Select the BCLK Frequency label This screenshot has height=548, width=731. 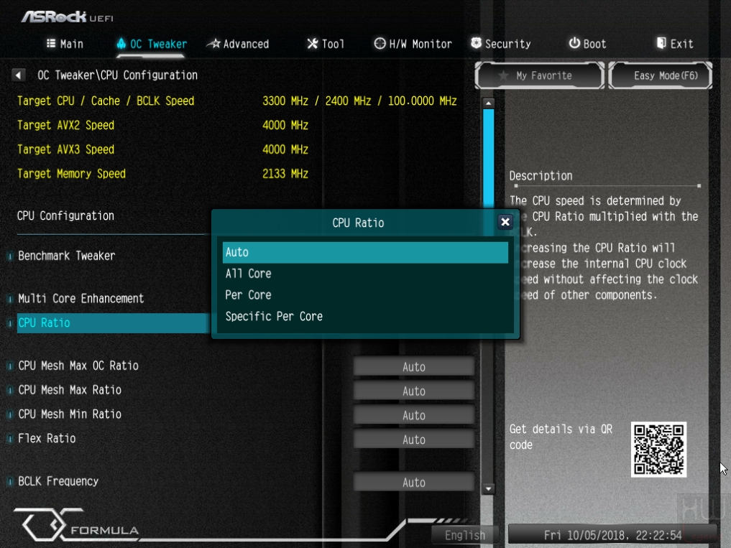click(x=58, y=481)
